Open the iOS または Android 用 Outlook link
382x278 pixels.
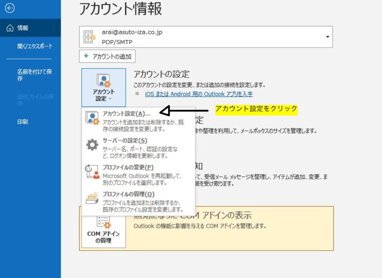click(198, 94)
